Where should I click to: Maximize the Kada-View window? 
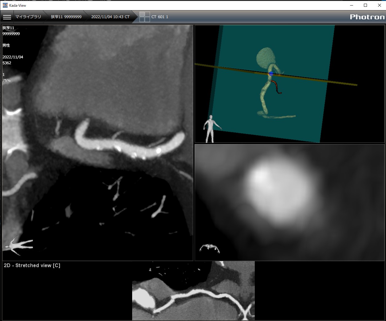tap(365, 5)
